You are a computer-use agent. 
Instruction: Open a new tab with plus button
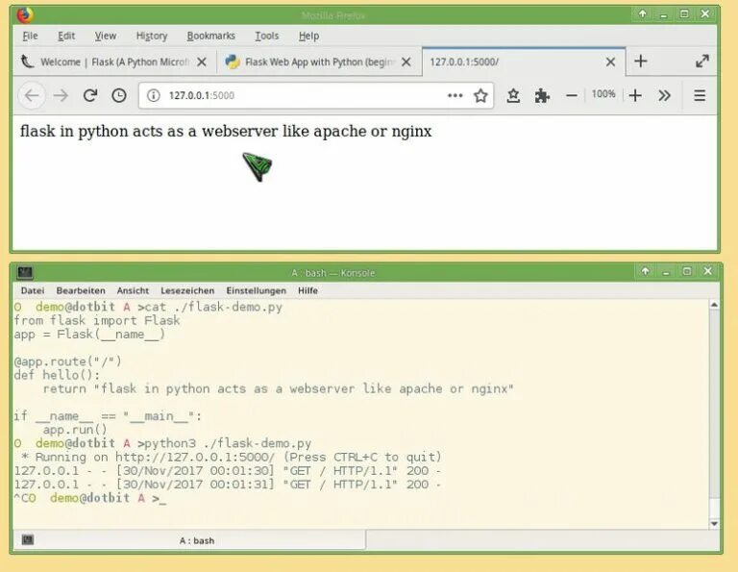click(x=640, y=62)
